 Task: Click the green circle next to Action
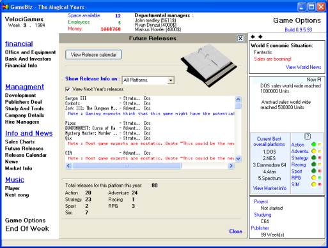coord(314,145)
